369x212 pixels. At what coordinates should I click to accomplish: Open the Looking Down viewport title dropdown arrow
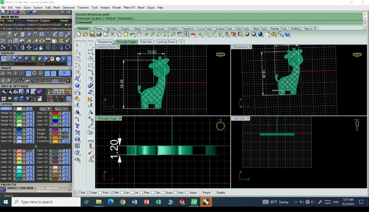pos(119,47)
